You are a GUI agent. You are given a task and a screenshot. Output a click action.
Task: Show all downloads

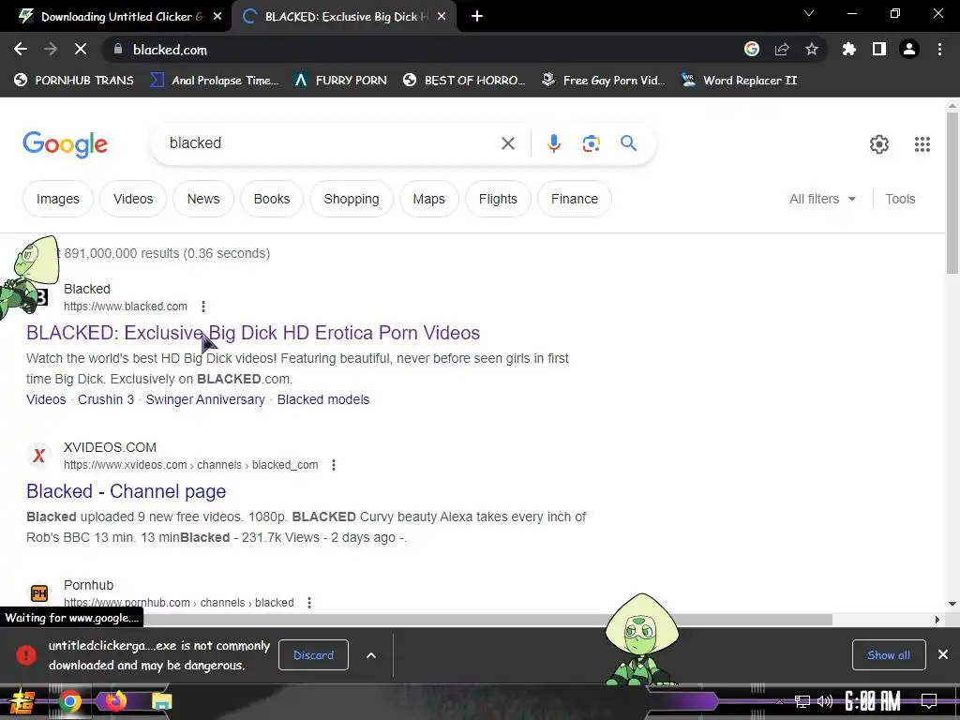889,655
